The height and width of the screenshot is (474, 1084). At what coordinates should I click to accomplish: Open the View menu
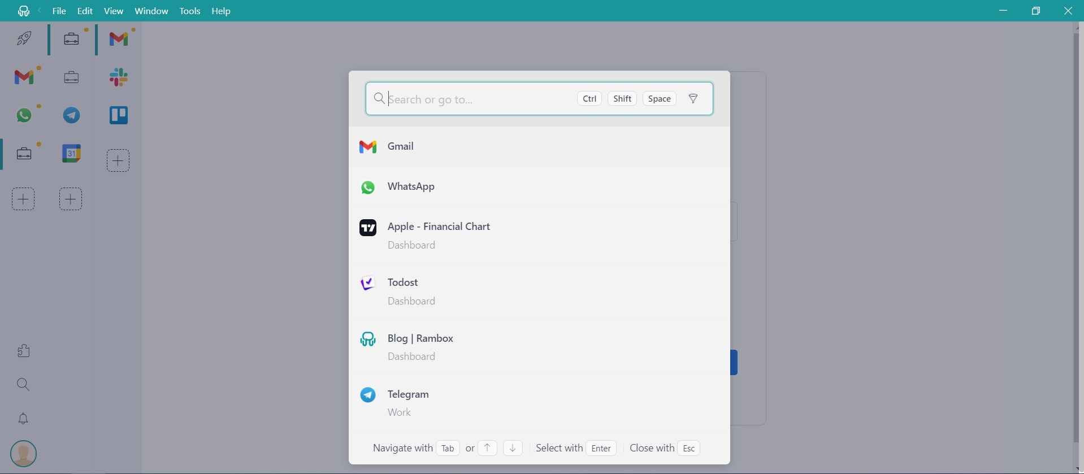pos(114,11)
